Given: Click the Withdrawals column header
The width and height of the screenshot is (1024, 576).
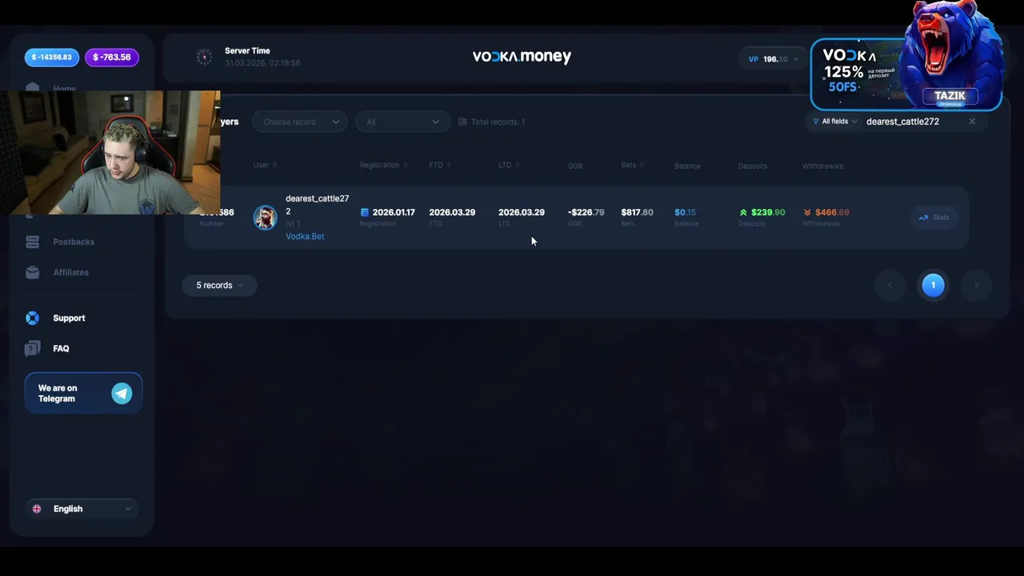Looking at the screenshot, I should (x=823, y=166).
